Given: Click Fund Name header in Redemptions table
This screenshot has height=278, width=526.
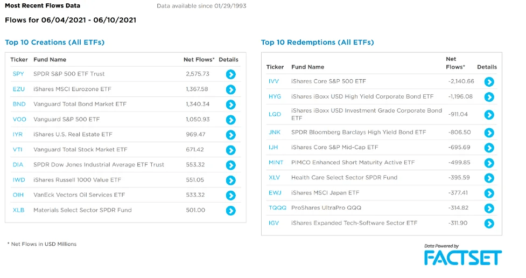Looking at the screenshot, I should point(307,67).
